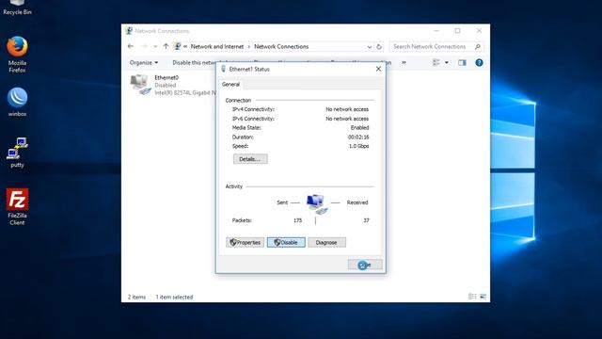Click the '1.0 Gbps' speed value

tap(359, 146)
